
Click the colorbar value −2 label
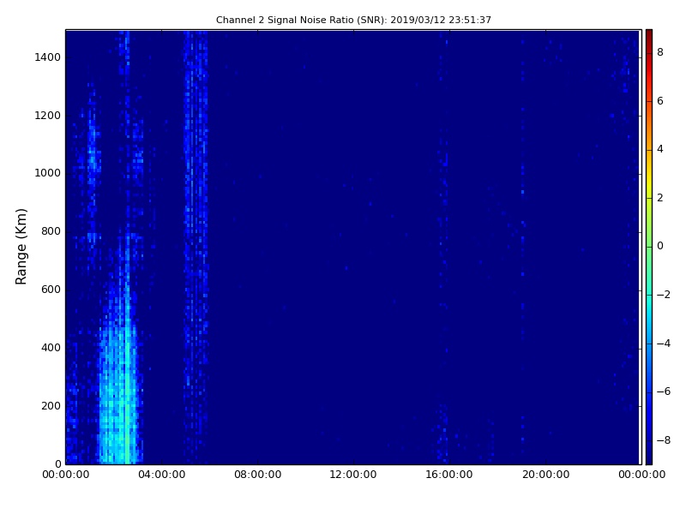(x=664, y=295)
